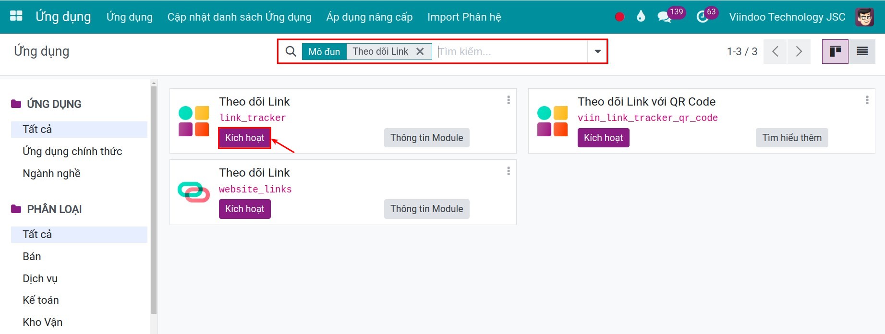
Task: Click the Theo dõi Link title above website_links
Action: click(255, 173)
